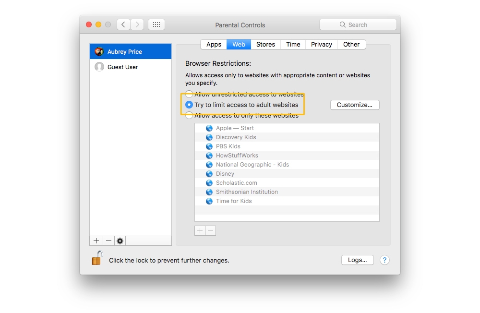Click the globe icon beside PBS Kids
The height and width of the screenshot is (313, 480).
pyautogui.click(x=209, y=146)
